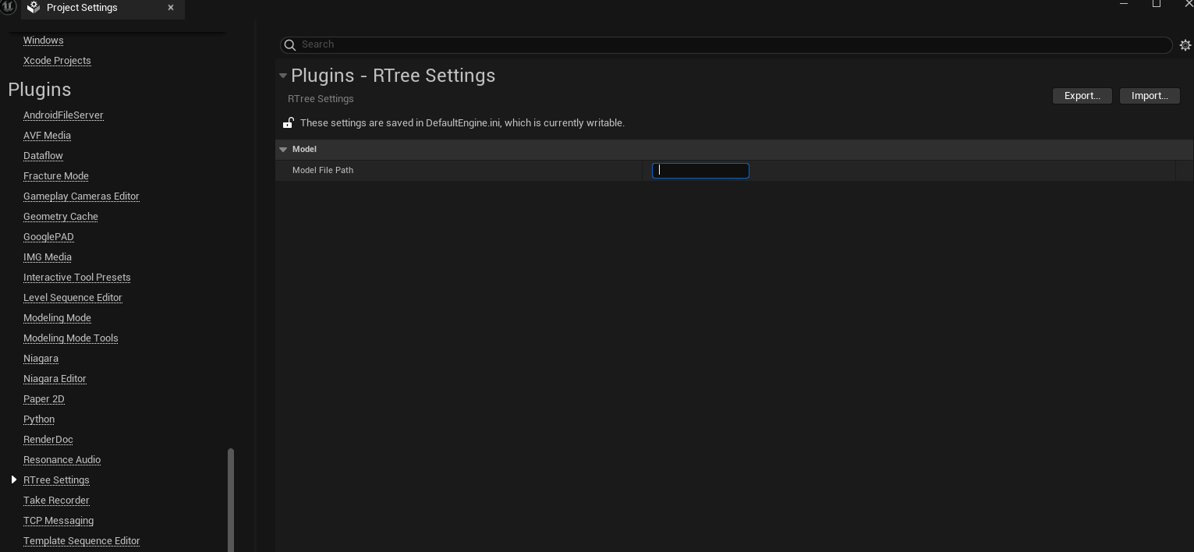Open IMG Media plugin settings

pyautogui.click(x=48, y=257)
